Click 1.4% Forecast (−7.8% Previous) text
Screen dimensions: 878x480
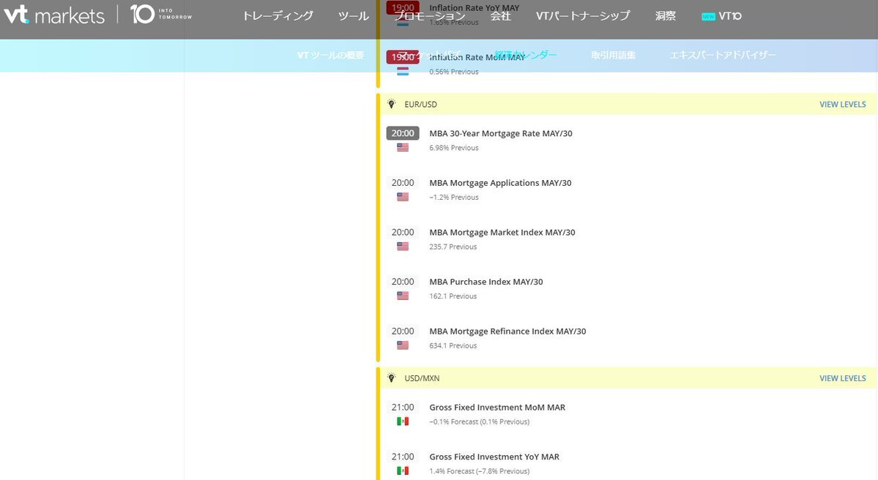480,471
